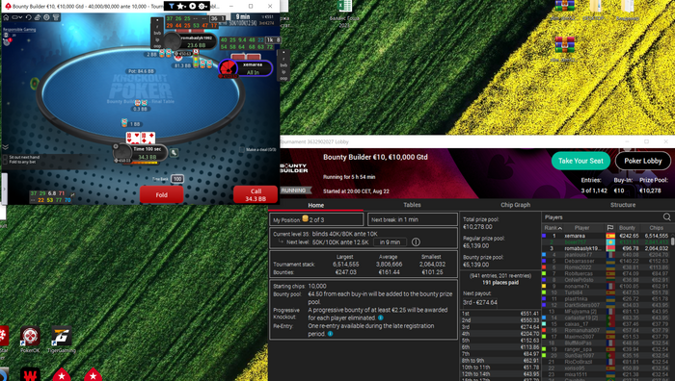Tick the Make a deal checkbox
Viewport: 675px width, 381px height.
pos(242,149)
